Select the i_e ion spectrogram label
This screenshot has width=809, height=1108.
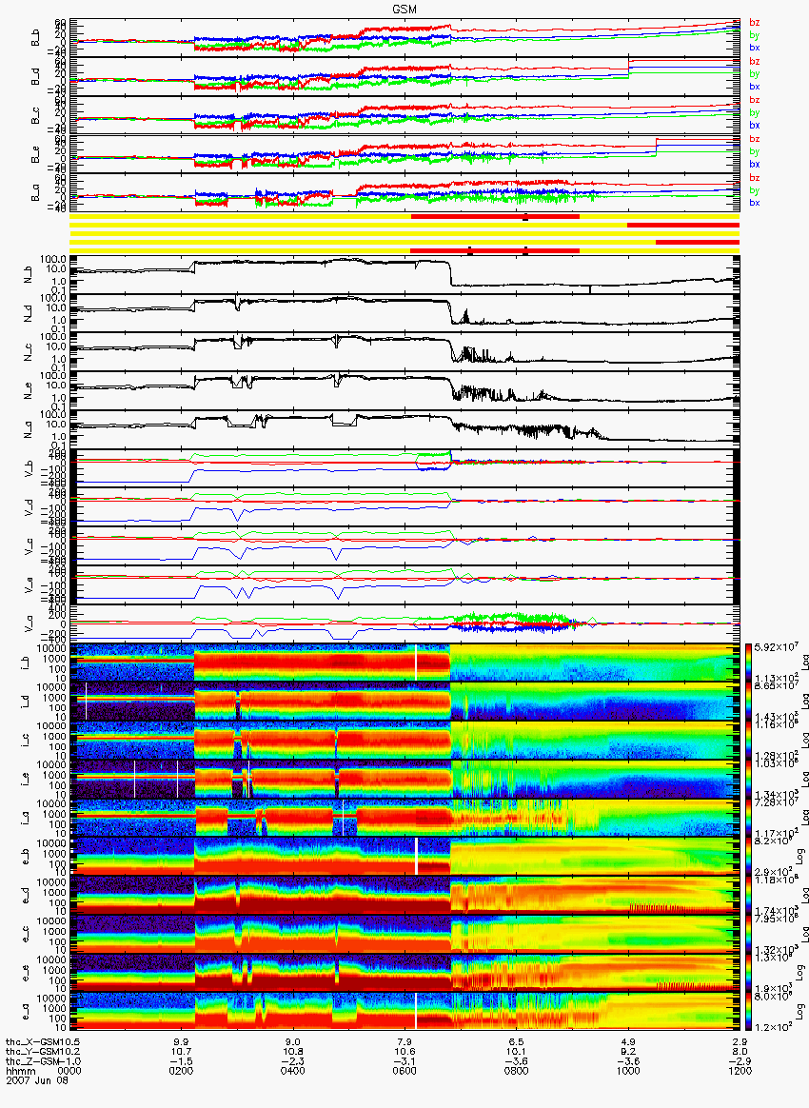point(26,780)
